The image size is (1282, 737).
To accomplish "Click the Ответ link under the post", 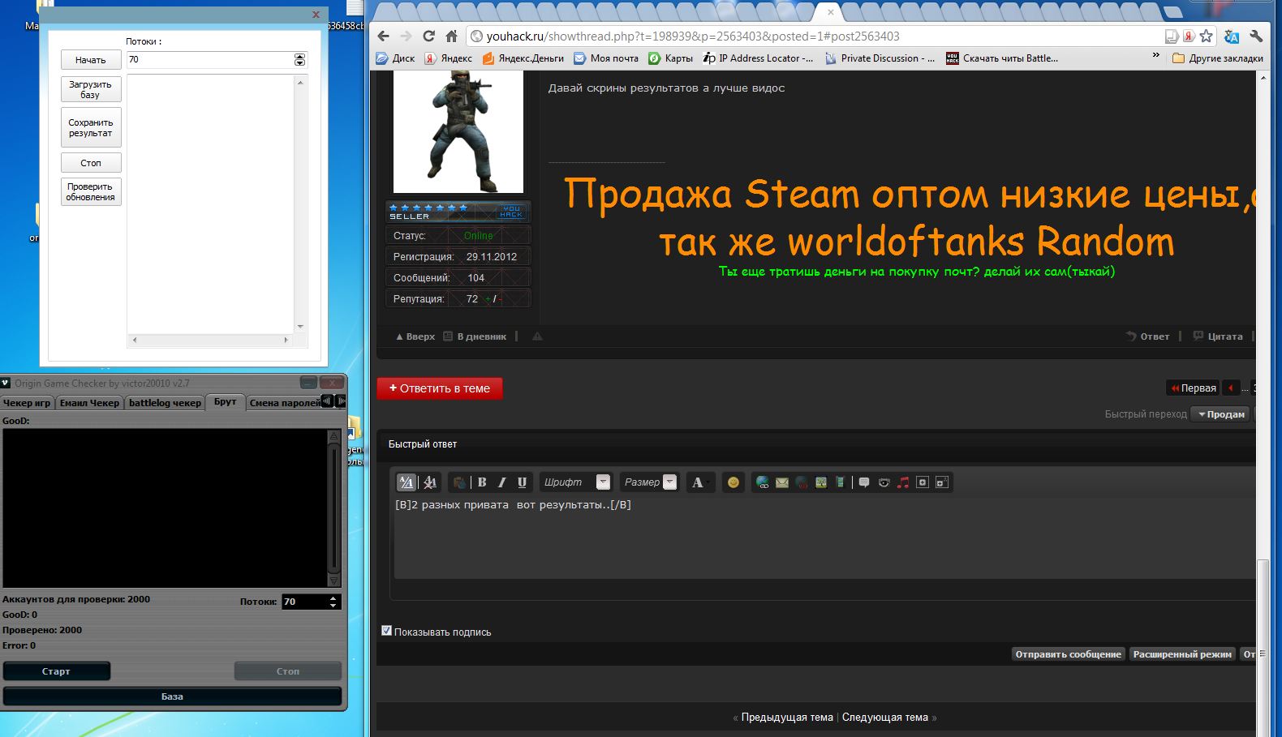I will [1147, 336].
